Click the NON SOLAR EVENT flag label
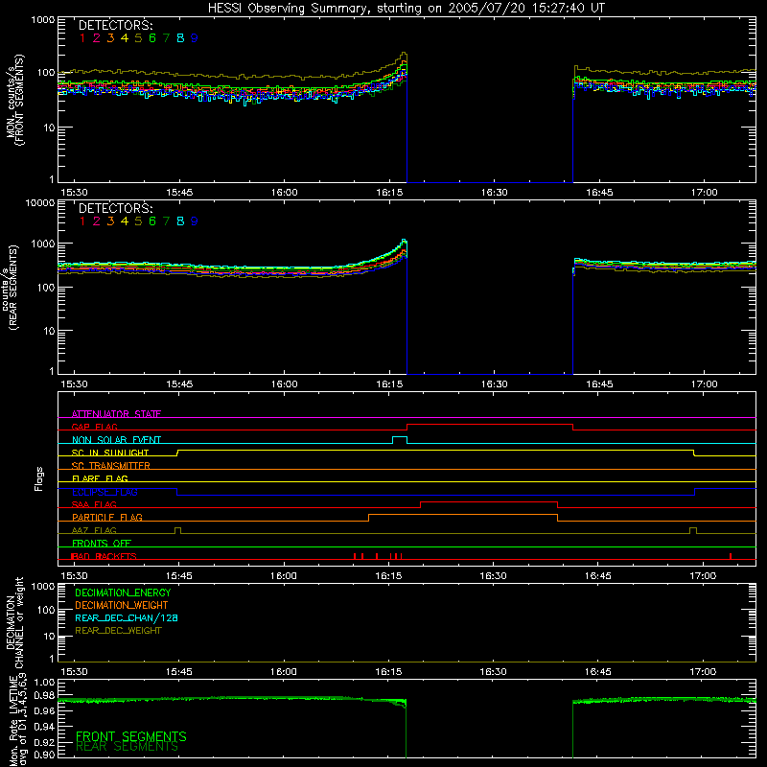Screen dimensions: 767x767 (x=116, y=440)
